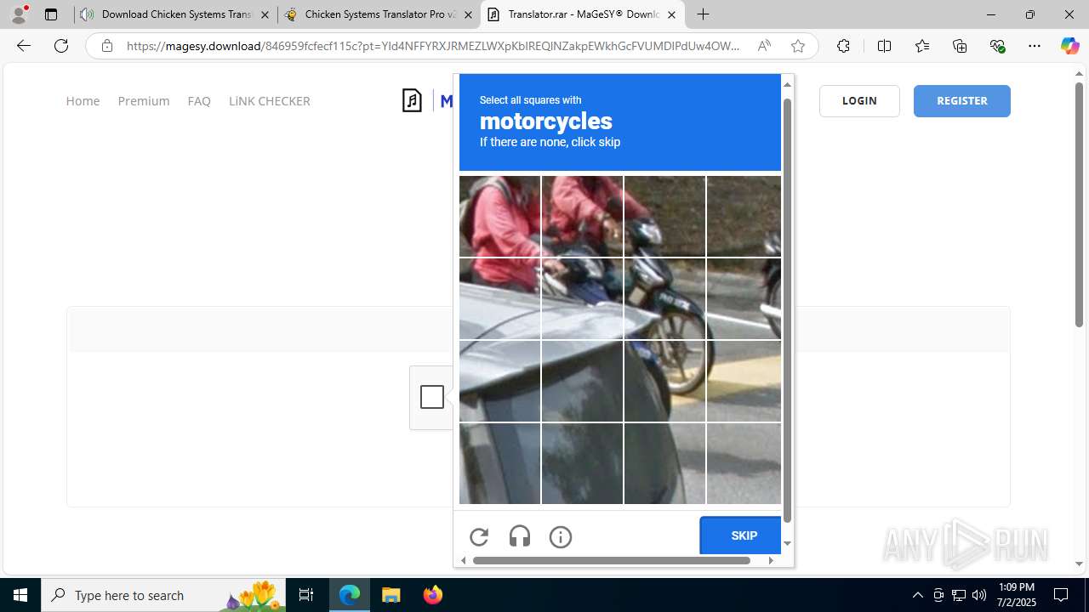This screenshot has height=612, width=1089.
Task: Open Task View on taskbar
Action: [306, 595]
